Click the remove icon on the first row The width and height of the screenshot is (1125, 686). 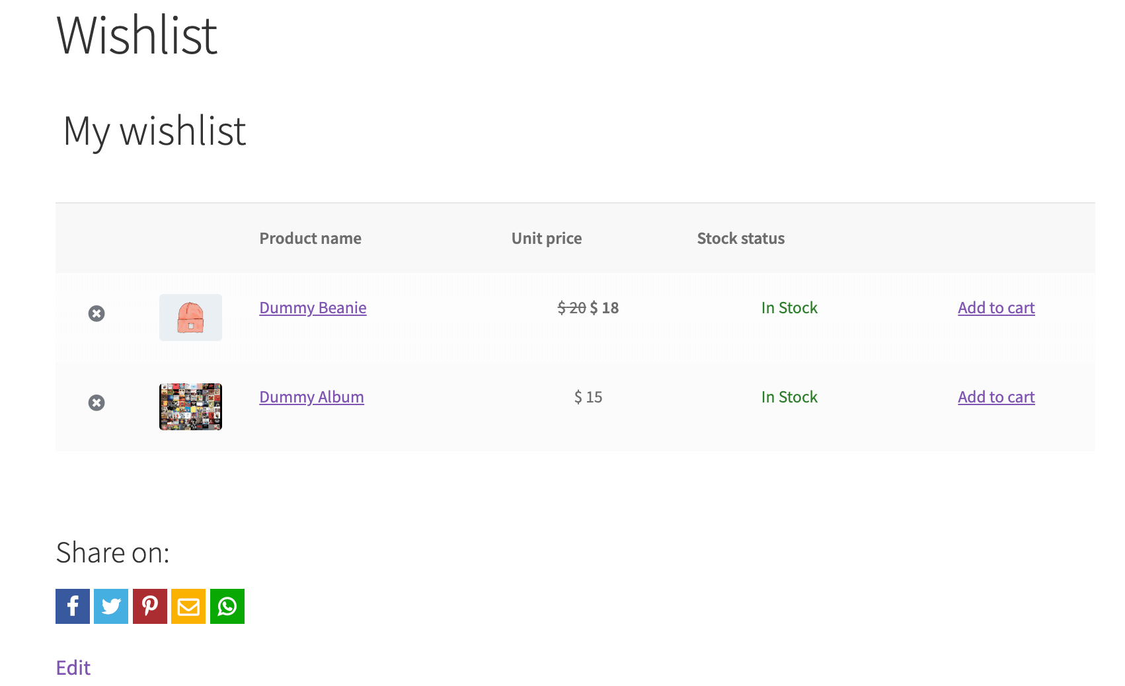(97, 313)
